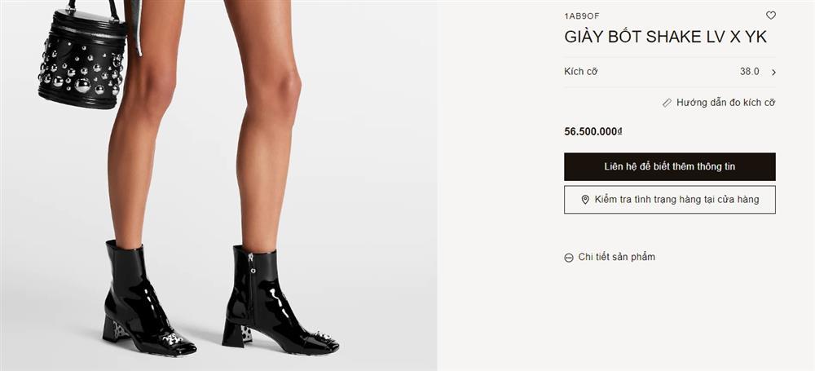Image resolution: width=815 pixels, height=371 pixels.
Task: Expand size options using the chevron arrow
Action: coord(773,73)
